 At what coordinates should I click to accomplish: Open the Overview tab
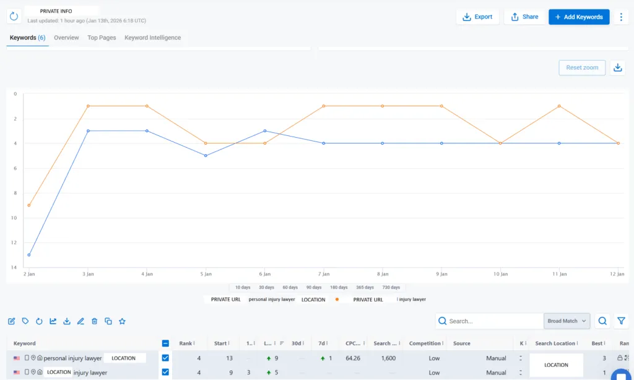pos(66,38)
